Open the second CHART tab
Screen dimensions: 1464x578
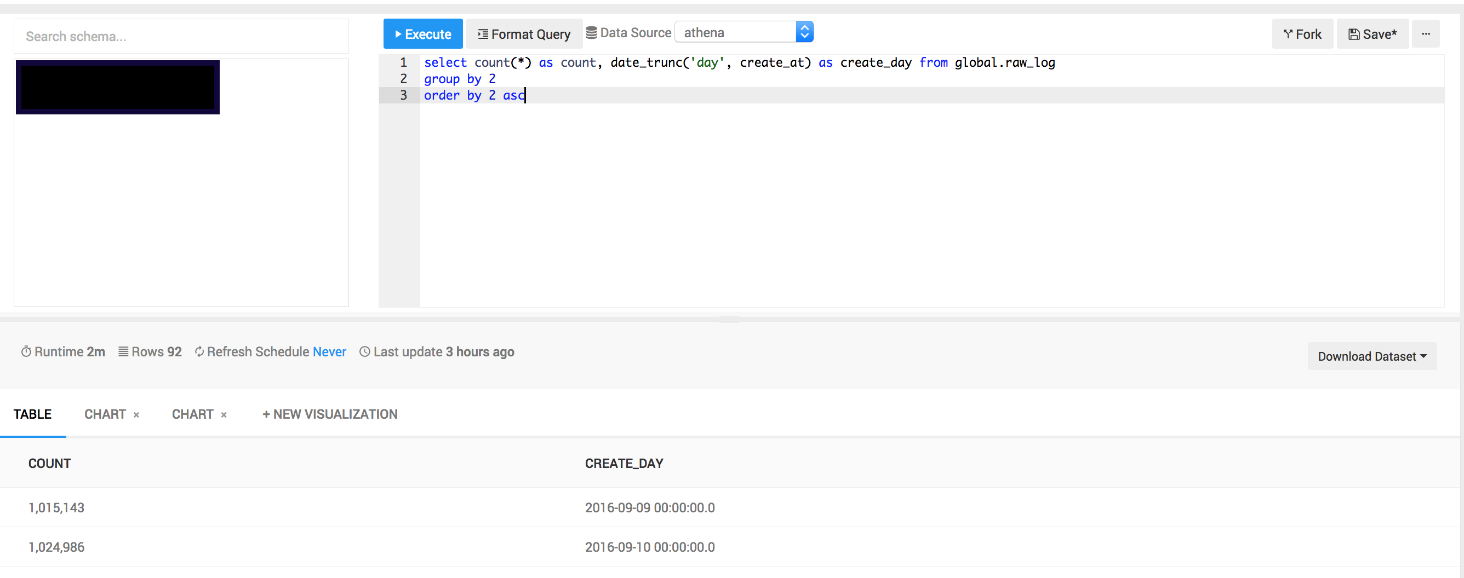point(193,414)
